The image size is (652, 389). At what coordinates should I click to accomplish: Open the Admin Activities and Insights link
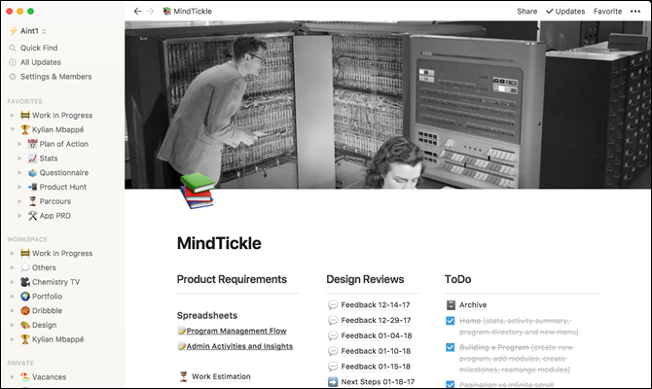coord(239,346)
